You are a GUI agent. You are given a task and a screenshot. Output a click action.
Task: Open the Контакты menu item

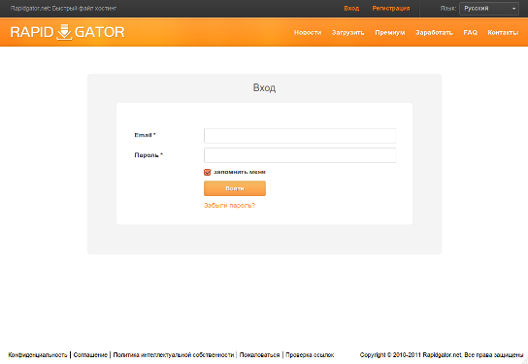tap(503, 33)
